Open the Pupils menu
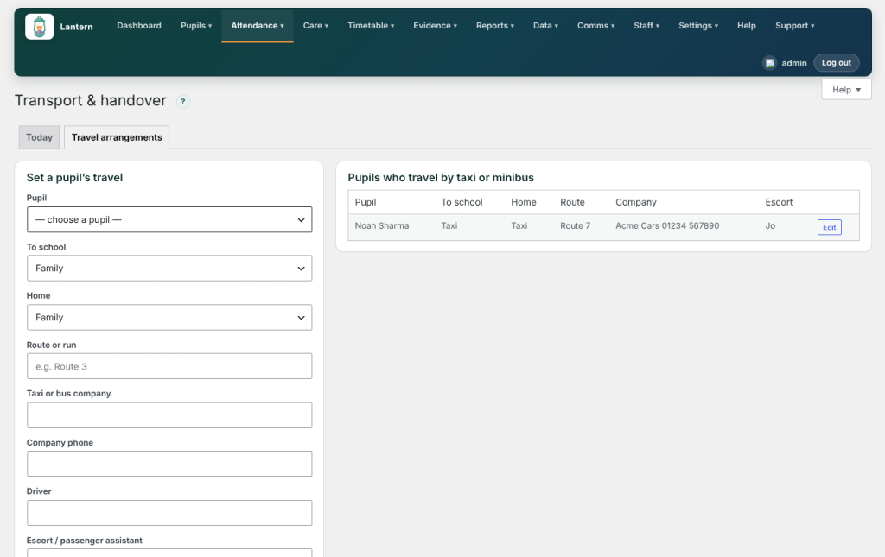The height and width of the screenshot is (557, 885). (x=196, y=26)
